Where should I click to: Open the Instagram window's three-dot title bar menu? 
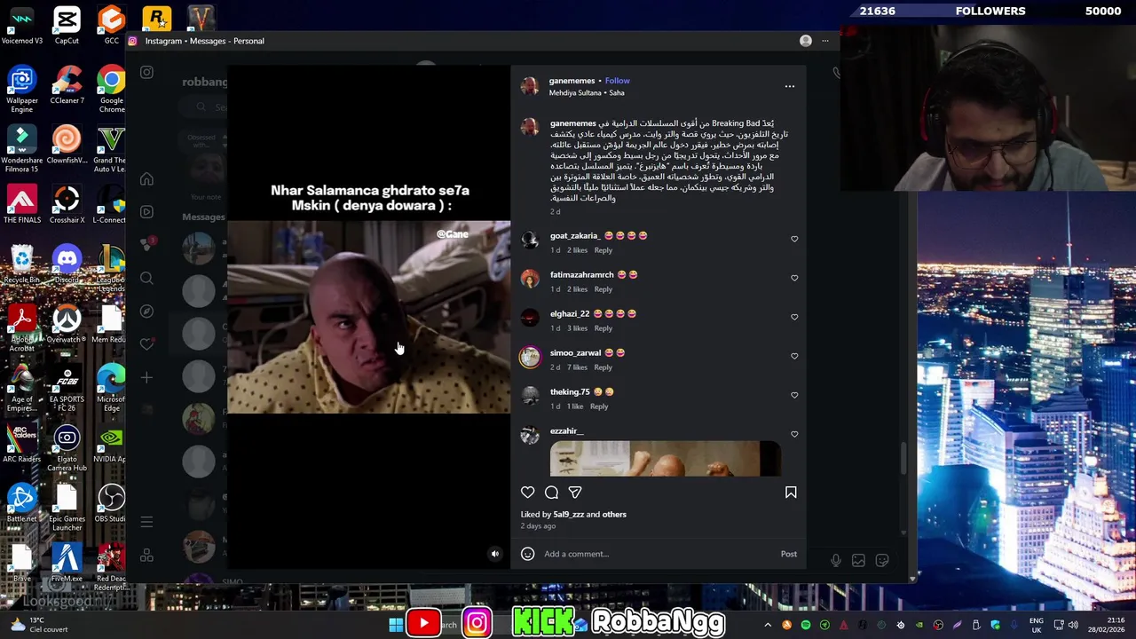[x=825, y=41]
